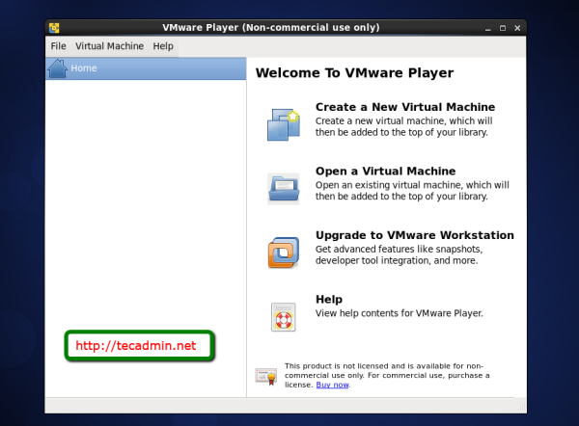Click the "Create a New Virtual Machine" heading

[404, 107]
